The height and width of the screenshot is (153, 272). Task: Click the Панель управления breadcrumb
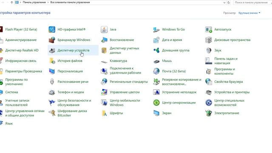[34, 3]
